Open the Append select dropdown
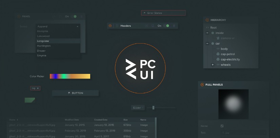The width and height of the screenshot is (280, 138). [x=58, y=26]
